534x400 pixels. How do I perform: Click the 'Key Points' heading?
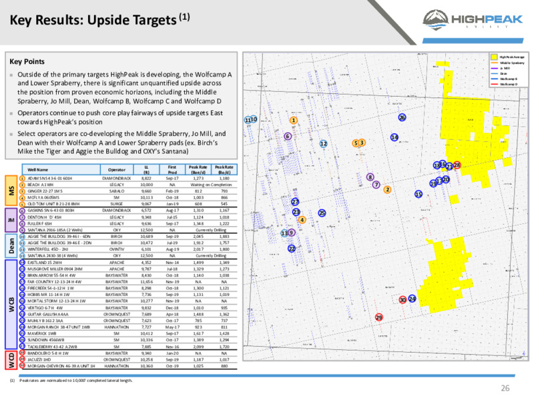[x=27, y=61]
